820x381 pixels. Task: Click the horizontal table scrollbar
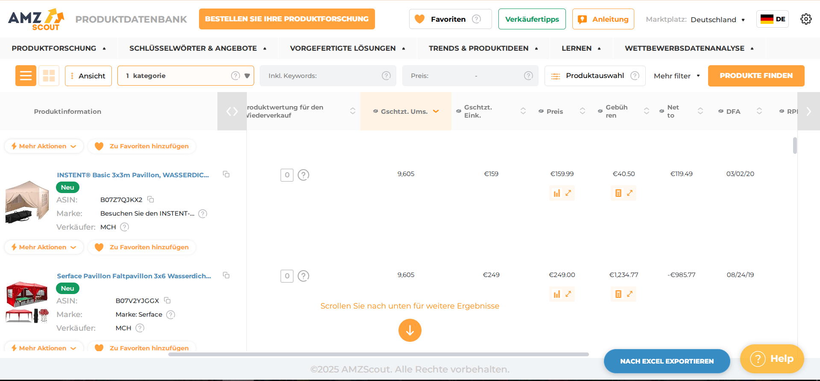(378, 354)
